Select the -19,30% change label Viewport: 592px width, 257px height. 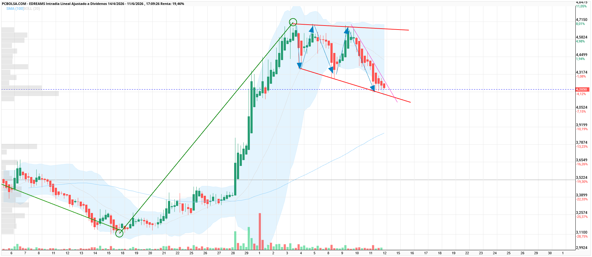point(582,182)
